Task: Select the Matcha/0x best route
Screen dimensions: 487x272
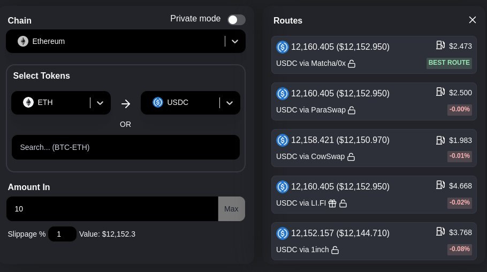Action: 374,55
